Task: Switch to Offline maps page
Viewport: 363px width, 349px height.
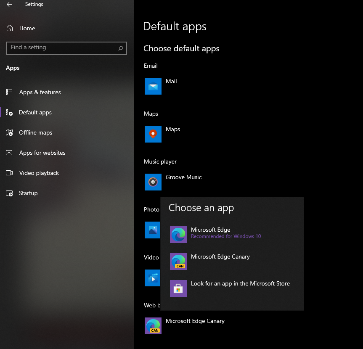Action: tap(35, 132)
